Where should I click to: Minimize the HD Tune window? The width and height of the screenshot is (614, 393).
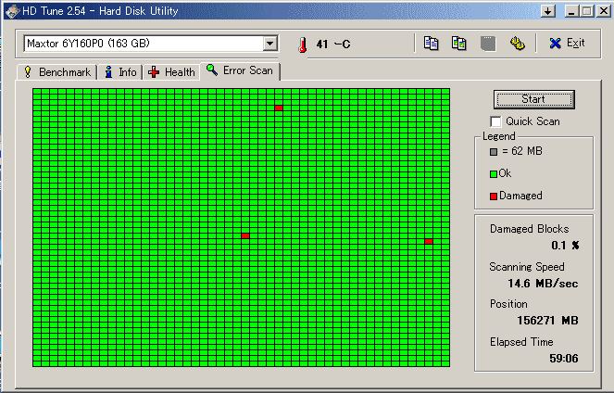571,11
